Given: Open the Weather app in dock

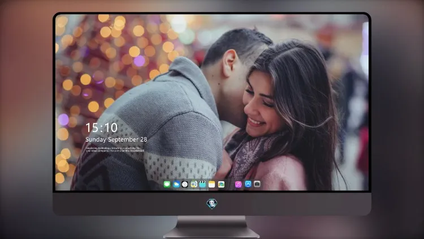Looking at the screenshot, I should pos(176,184).
